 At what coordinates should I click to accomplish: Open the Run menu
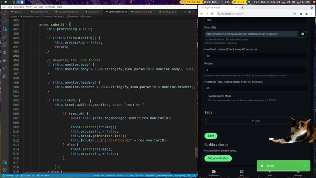41,7
